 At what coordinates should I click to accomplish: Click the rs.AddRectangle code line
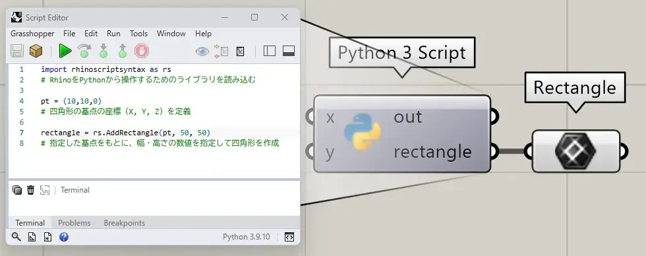[126, 133]
